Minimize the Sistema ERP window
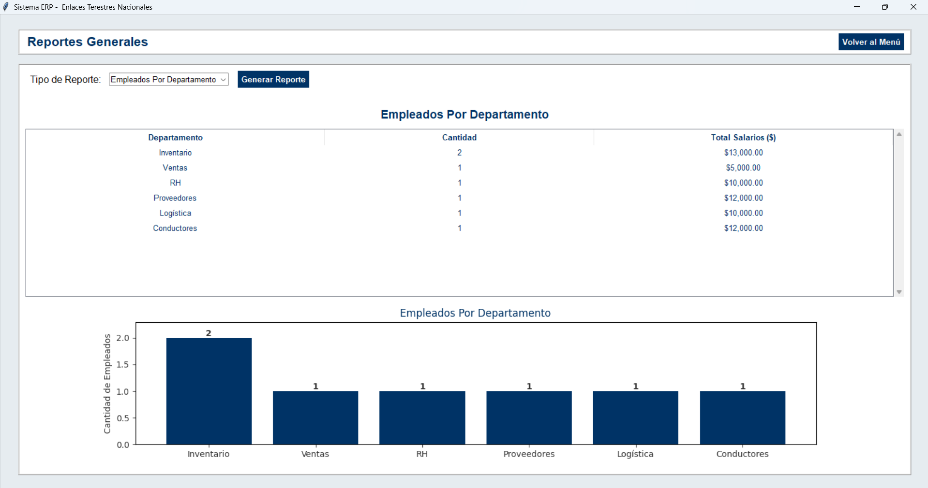 point(857,7)
